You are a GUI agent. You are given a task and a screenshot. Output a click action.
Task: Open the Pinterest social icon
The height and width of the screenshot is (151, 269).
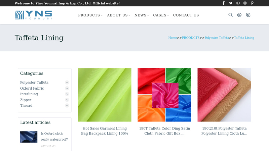[x=252, y=3]
